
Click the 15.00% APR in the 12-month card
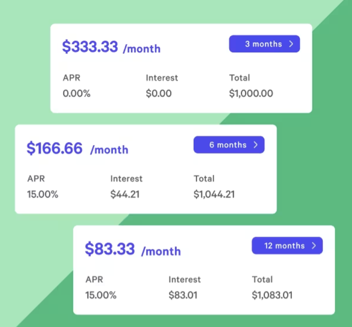pyautogui.click(x=101, y=295)
